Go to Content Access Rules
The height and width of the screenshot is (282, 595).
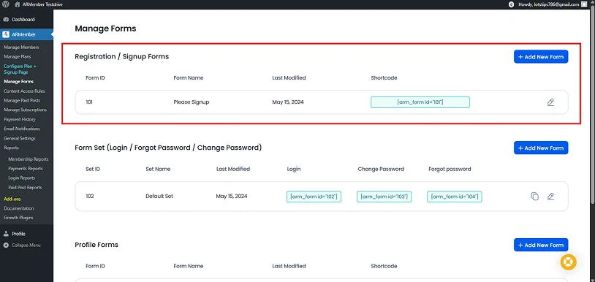24,91
